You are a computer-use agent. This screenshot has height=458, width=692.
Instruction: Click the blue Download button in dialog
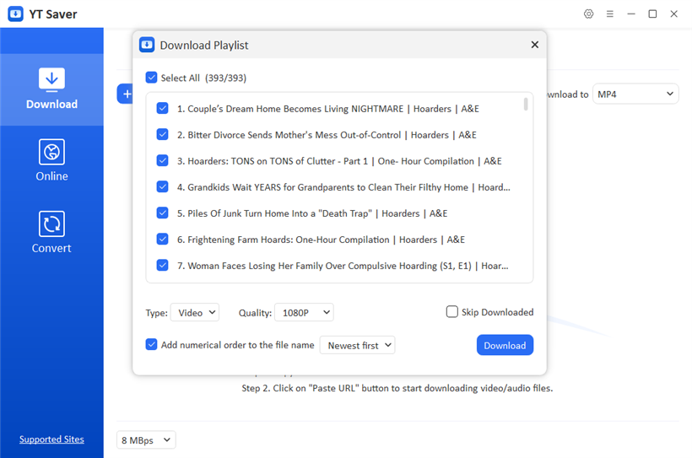pyautogui.click(x=505, y=345)
